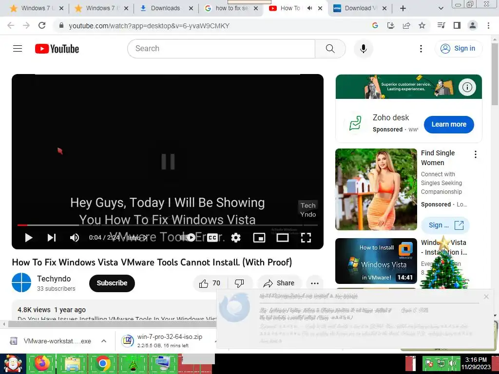Viewport: 499px width, 374px height.
Task: Open Google icon in address bar
Action: pos(375,25)
